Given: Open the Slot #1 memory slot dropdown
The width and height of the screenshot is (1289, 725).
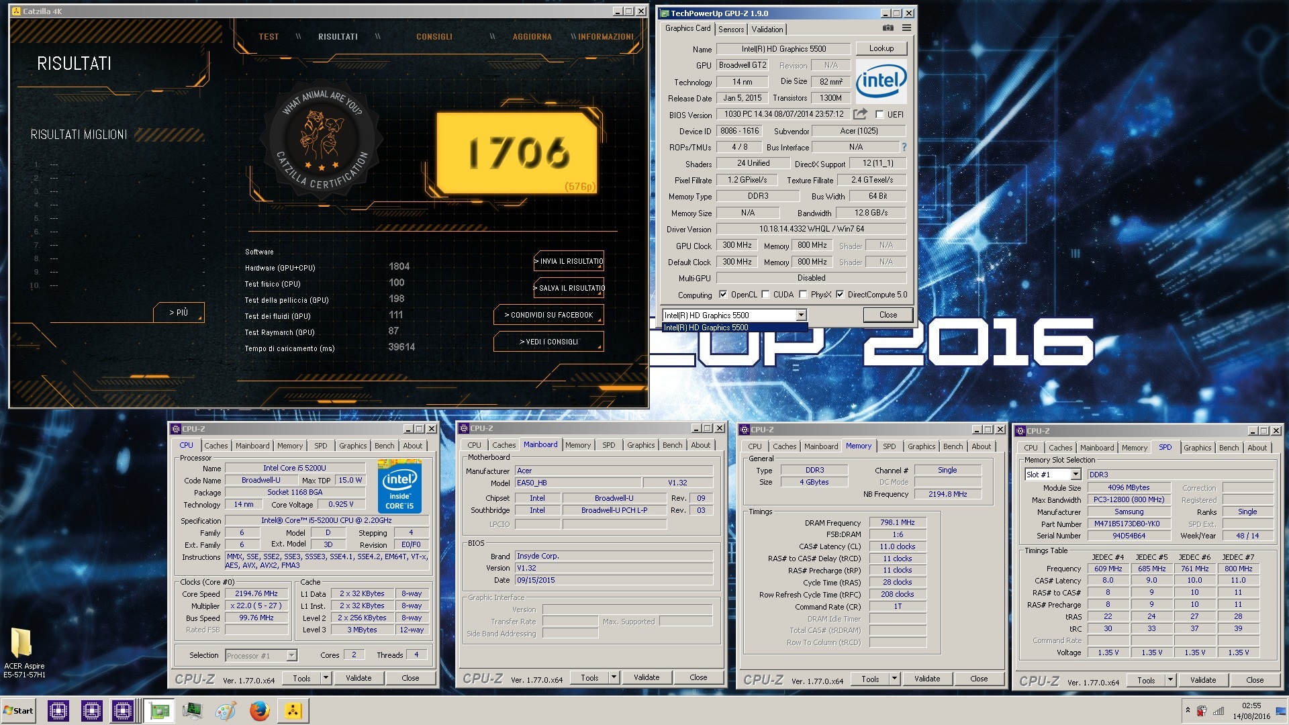Looking at the screenshot, I should [1076, 475].
